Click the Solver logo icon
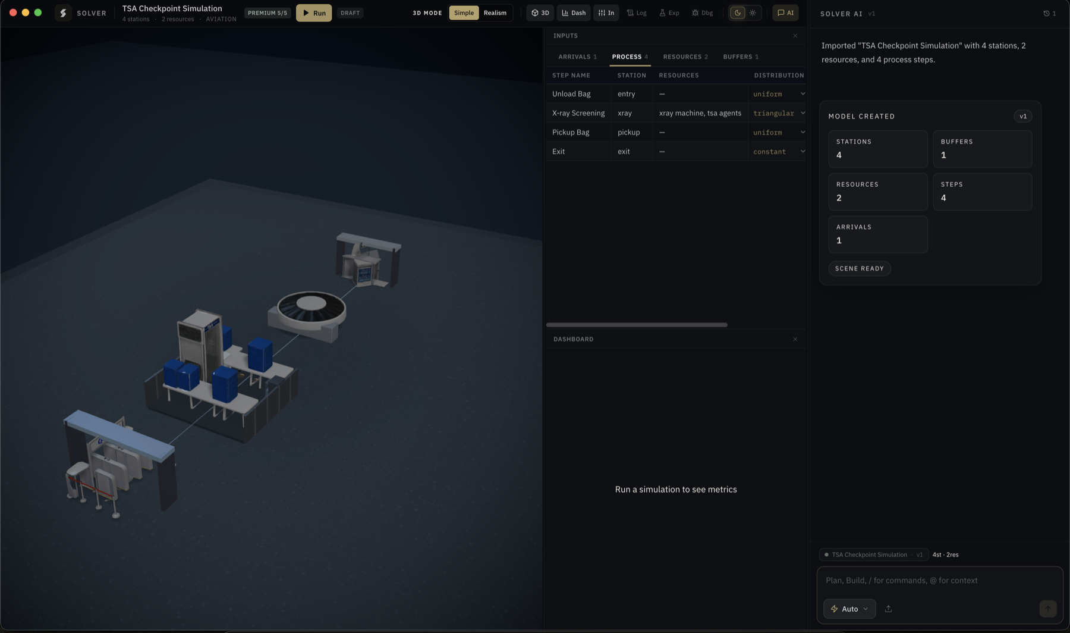Screen dimensions: 1070x633 tap(63, 12)
